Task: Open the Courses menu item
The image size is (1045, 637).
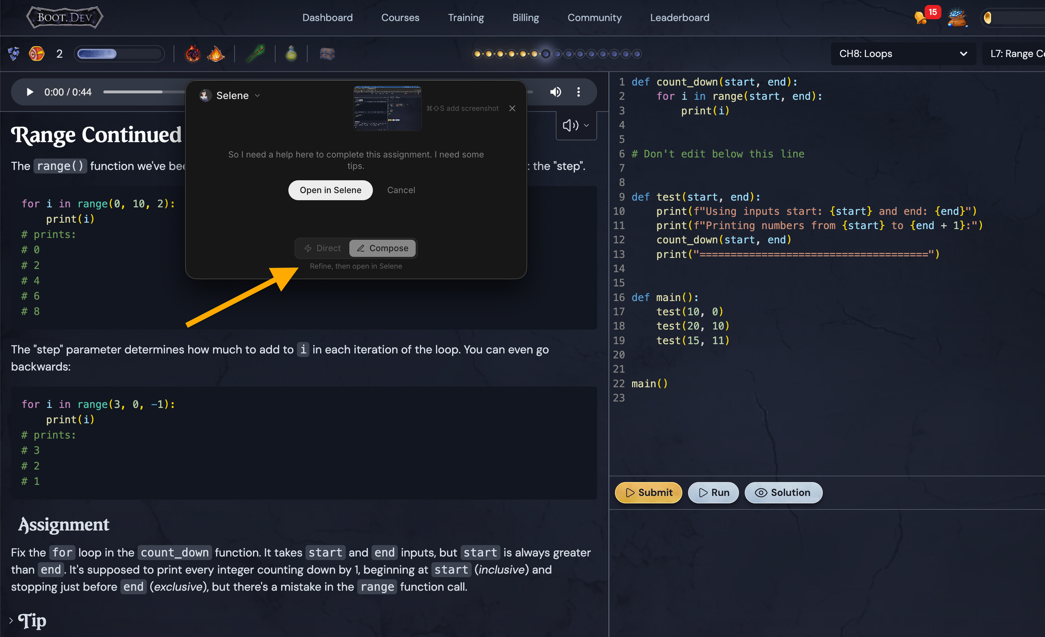Action: [400, 18]
